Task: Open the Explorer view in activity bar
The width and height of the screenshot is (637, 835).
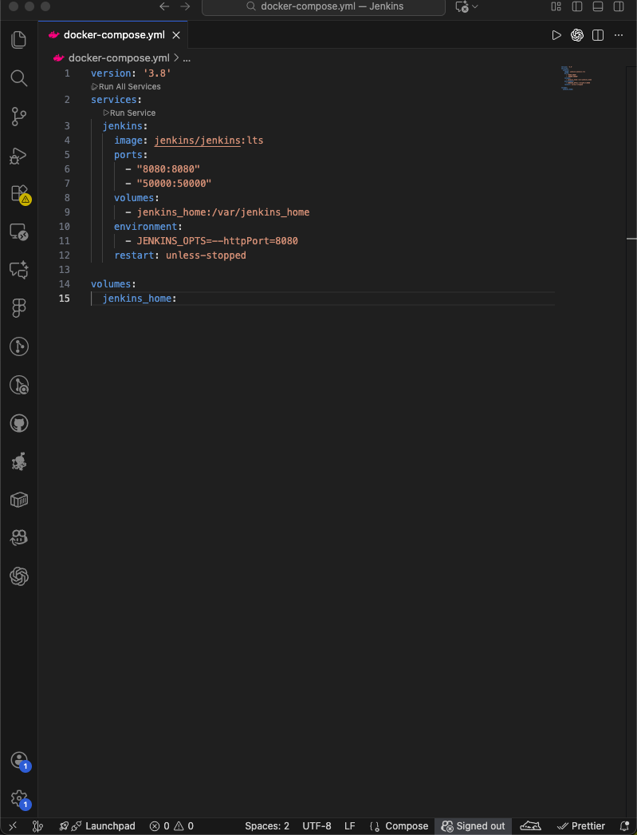Action: [x=18, y=40]
